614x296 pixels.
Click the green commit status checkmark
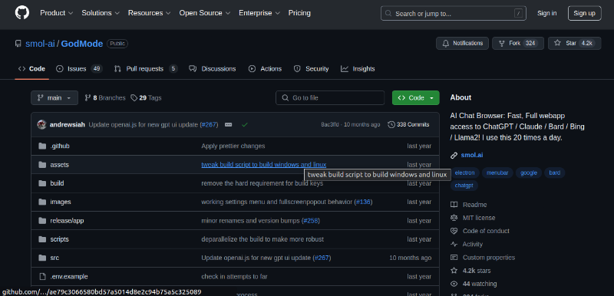245,125
